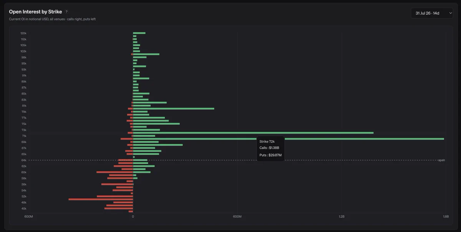461x232 pixels.
Task: Click the 87k strike axis label
Action: pyautogui.click(x=24, y=88)
